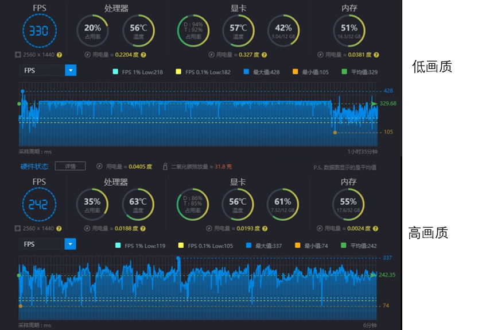
Task: Toggle FPS 0.1% Low:182 legend series
Action: pyautogui.click(x=203, y=72)
